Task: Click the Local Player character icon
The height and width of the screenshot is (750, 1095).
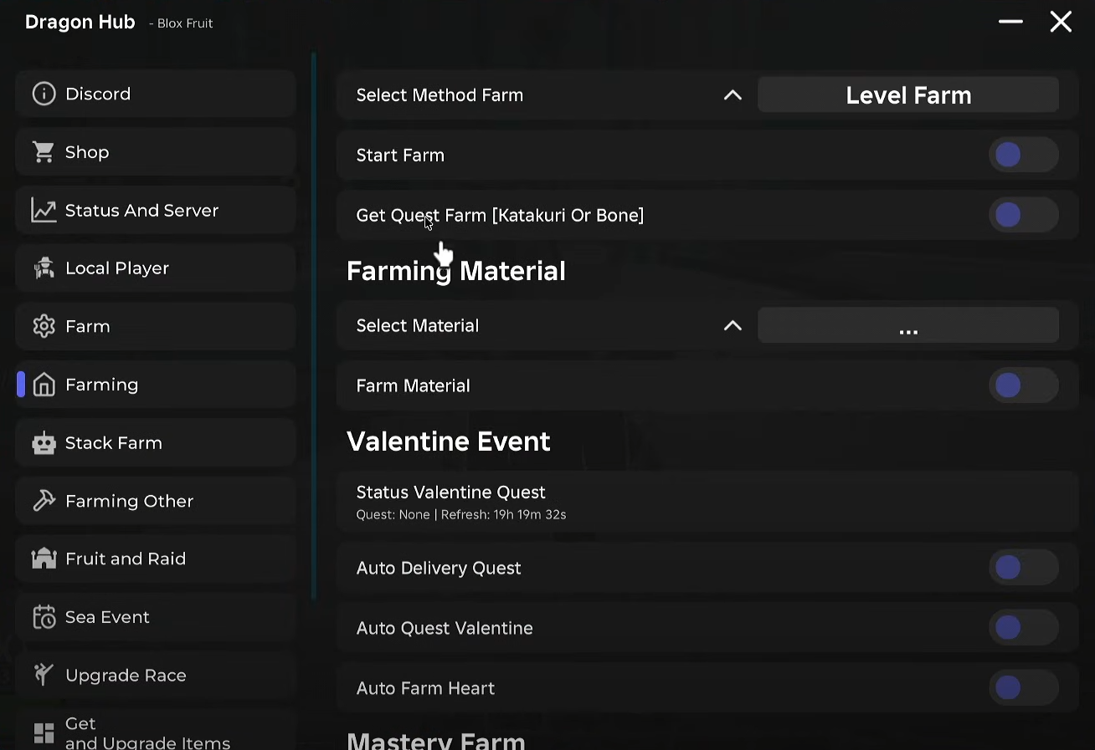Action: 44,268
